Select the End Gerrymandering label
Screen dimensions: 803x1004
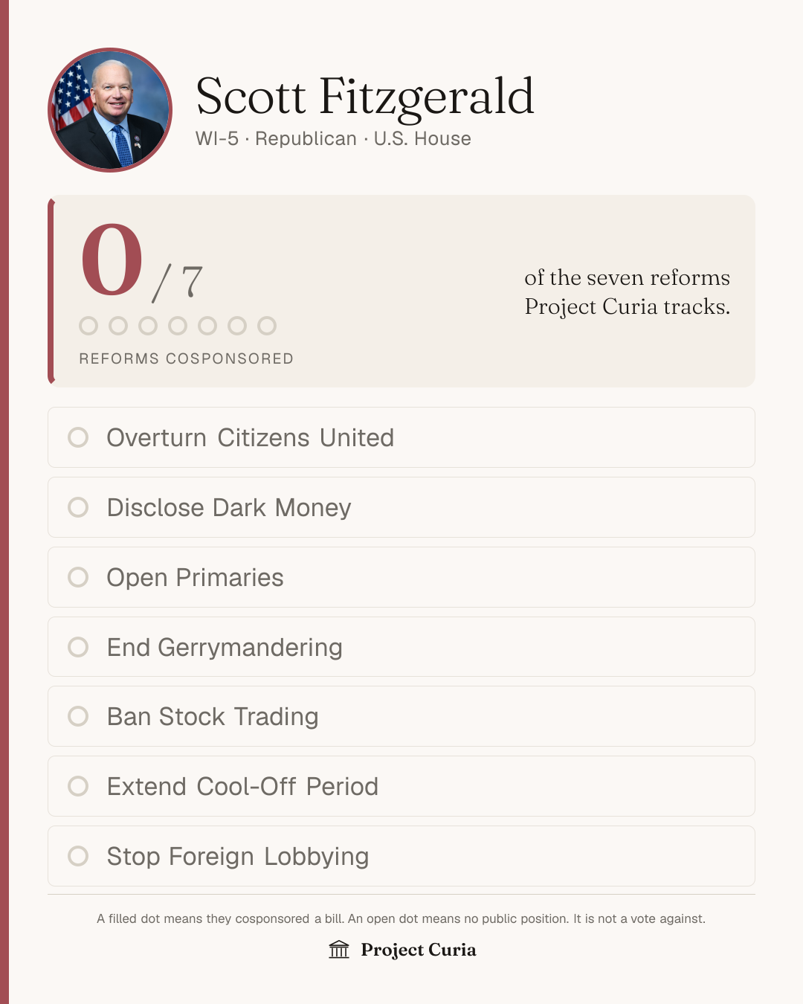click(225, 648)
